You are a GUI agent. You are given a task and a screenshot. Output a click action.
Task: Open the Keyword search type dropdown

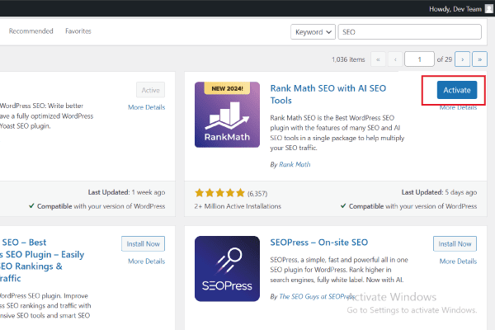click(x=313, y=32)
